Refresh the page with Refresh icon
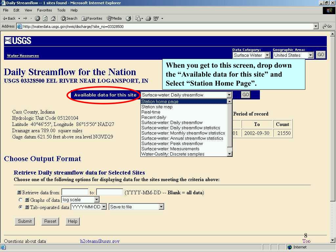The image size is (336, 252). click(45, 18)
